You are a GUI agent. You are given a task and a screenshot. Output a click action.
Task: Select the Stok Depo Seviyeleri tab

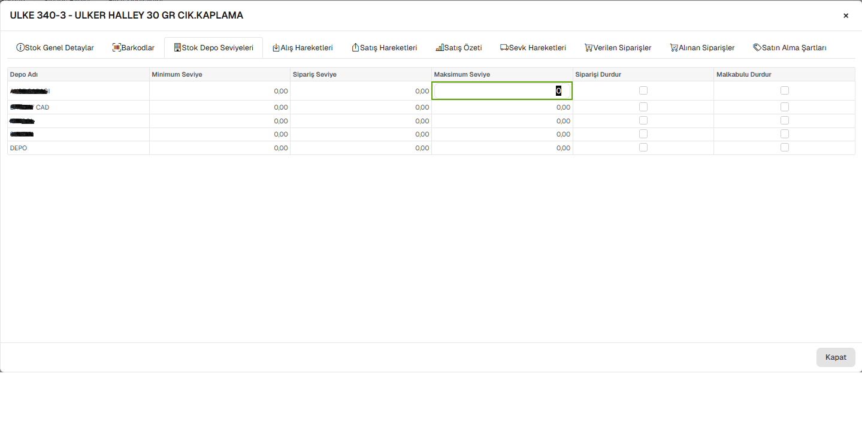coord(213,48)
